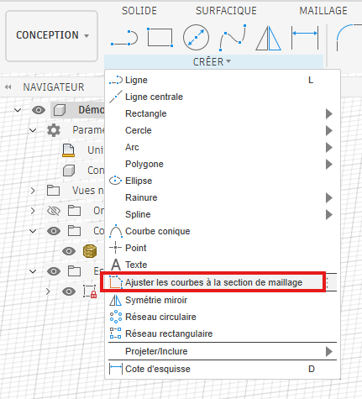362x399 pixels.
Task: Select the Sketch Dimension icon in toolbar
Action: (305, 38)
